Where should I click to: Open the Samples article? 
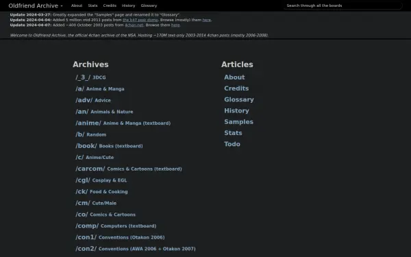[238, 122]
